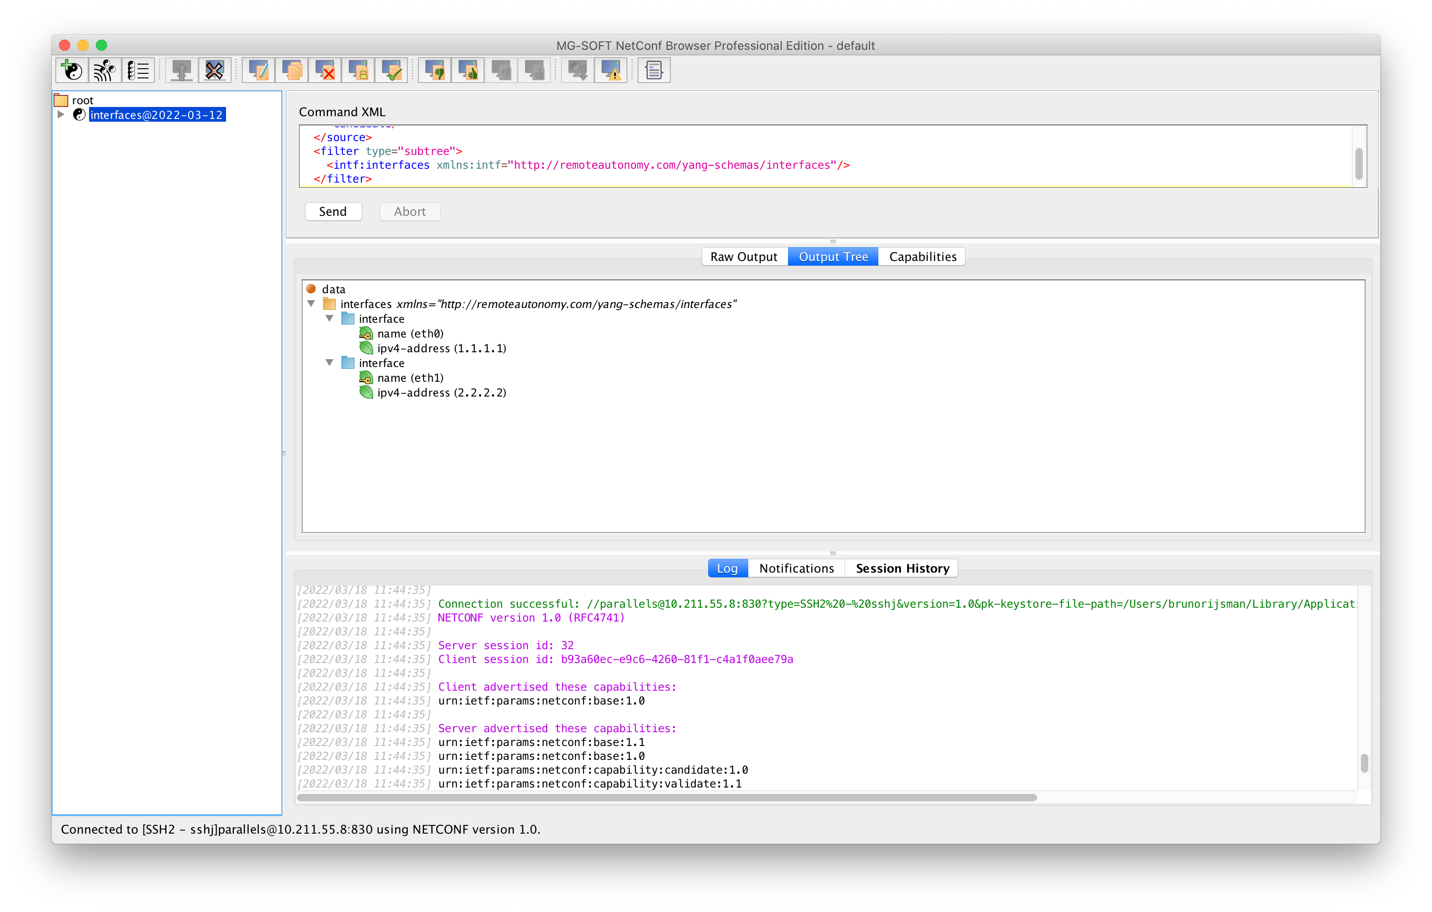Open NETCONF notifications via the warning icon
The width and height of the screenshot is (1432, 912).
611,70
